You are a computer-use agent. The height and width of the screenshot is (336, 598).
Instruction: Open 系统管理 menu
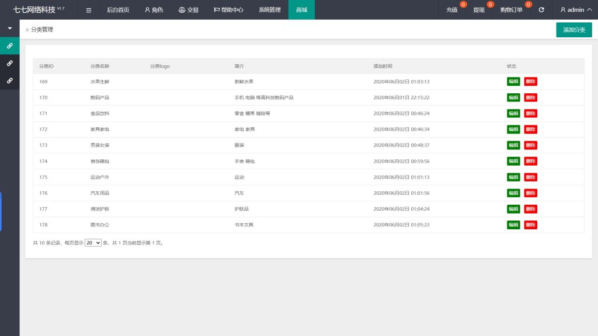point(270,10)
